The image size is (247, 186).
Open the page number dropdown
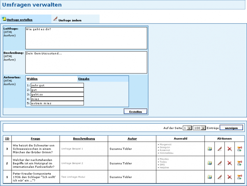point(187,128)
